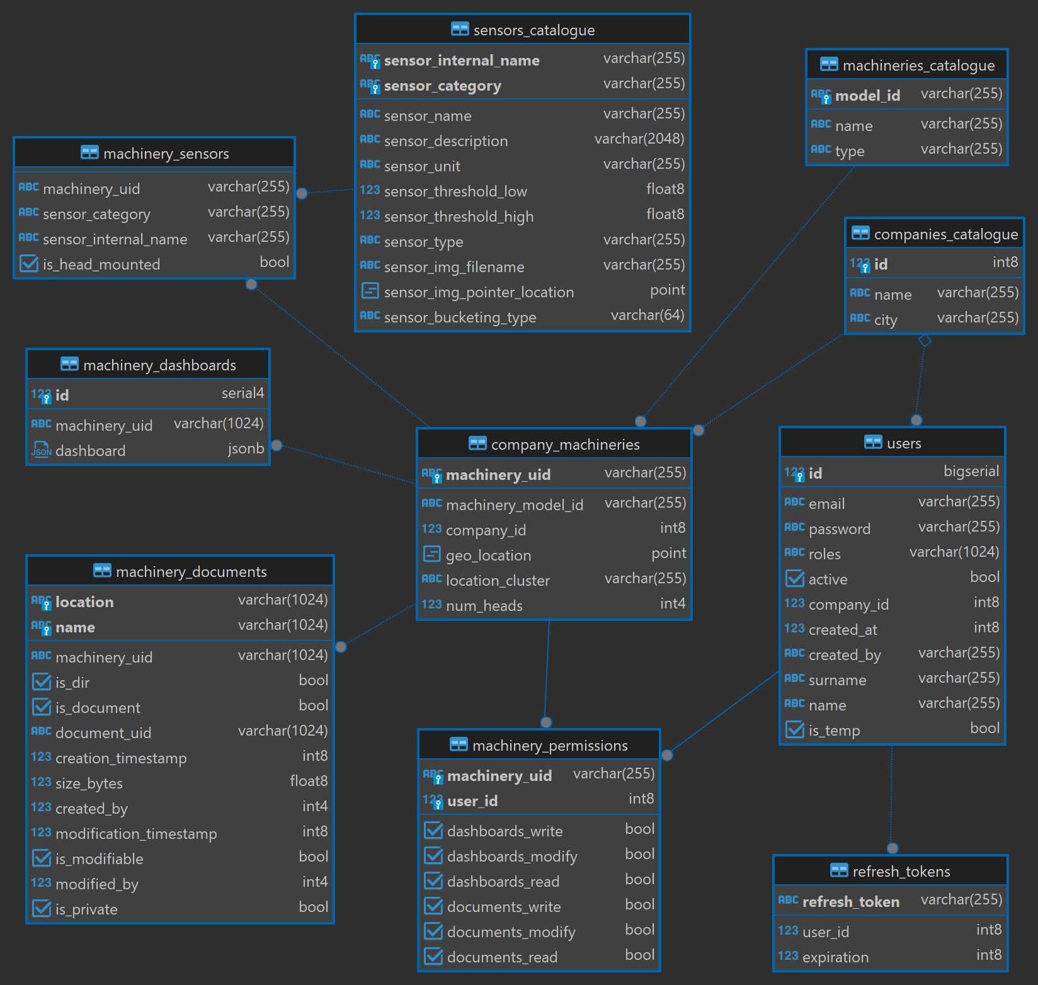Select machinery_uid column in machinery_dashboards

point(147,424)
